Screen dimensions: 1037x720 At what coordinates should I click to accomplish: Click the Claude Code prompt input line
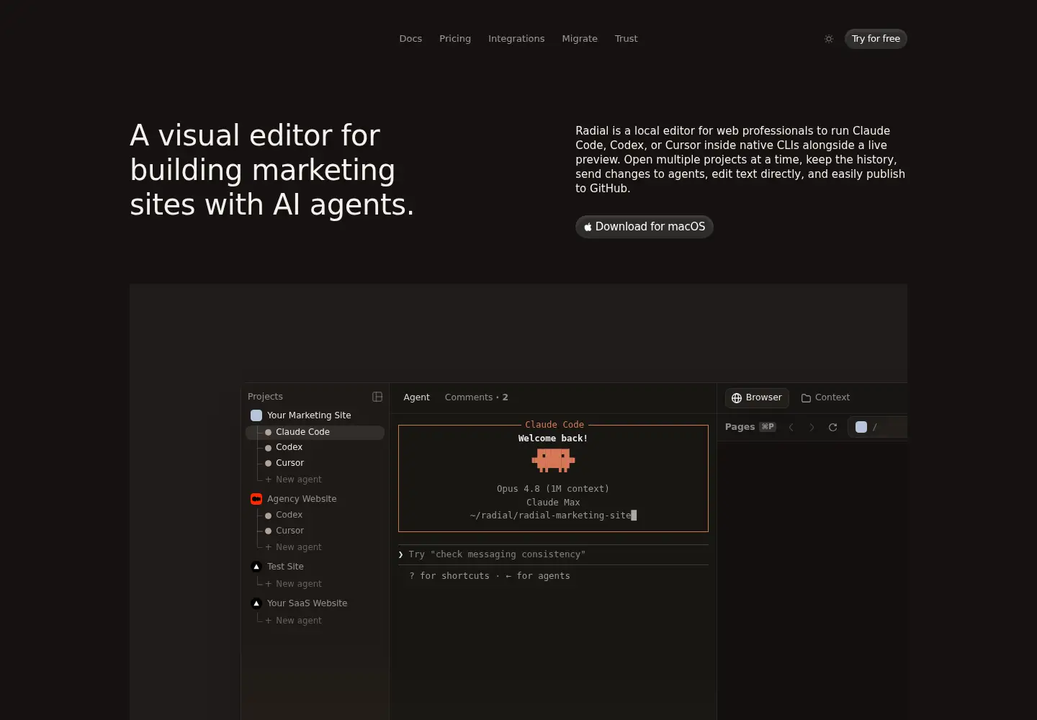click(553, 554)
